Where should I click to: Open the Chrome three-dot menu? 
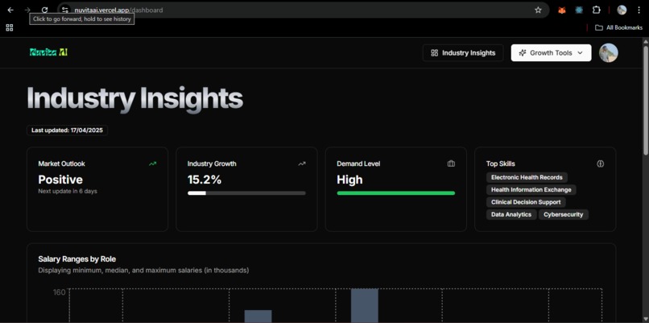639,10
